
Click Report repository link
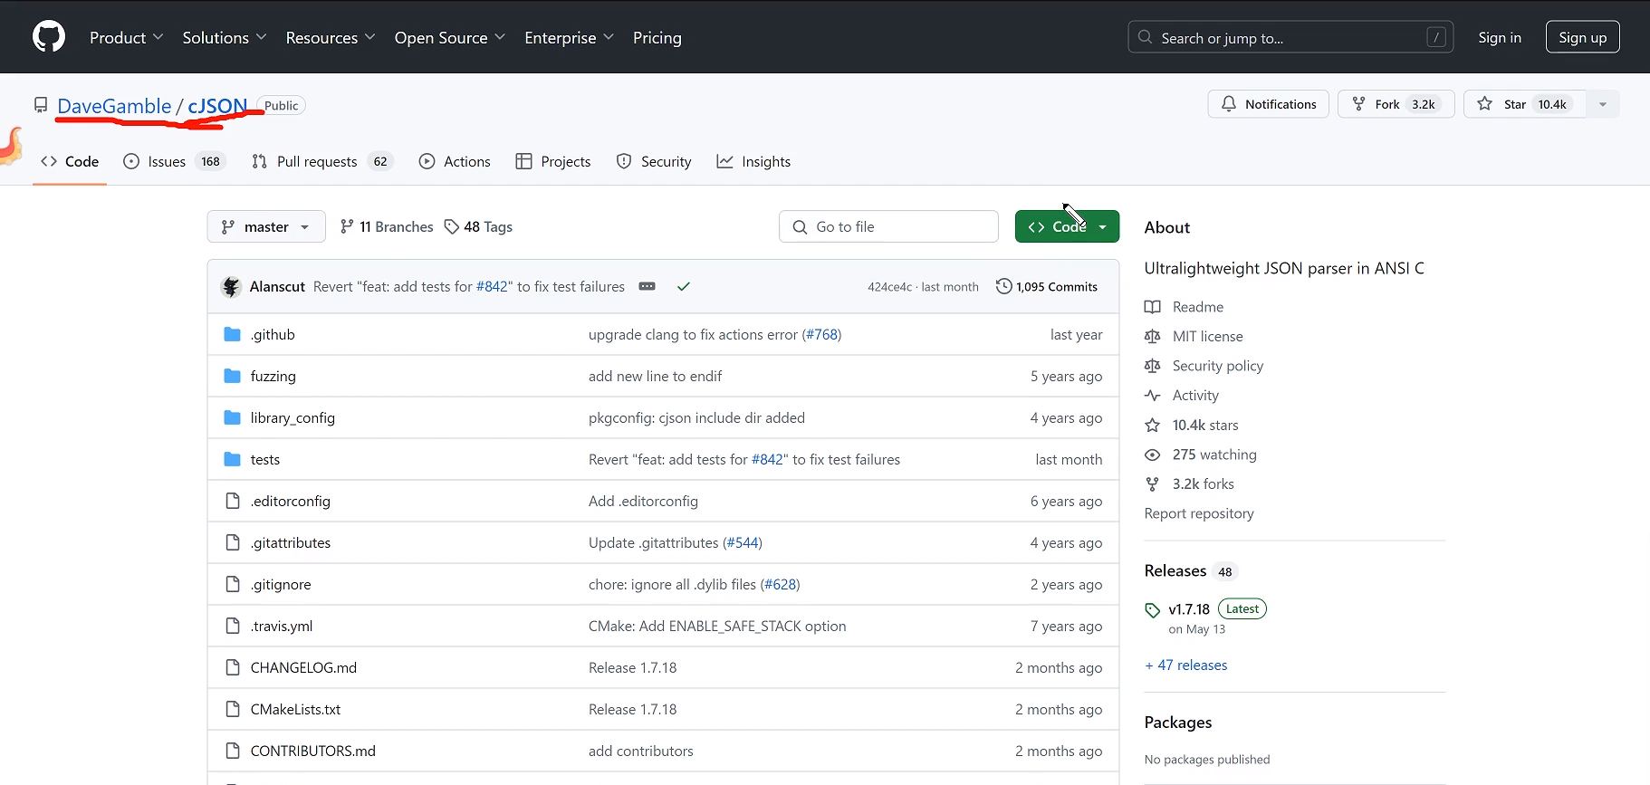[x=1199, y=513]
